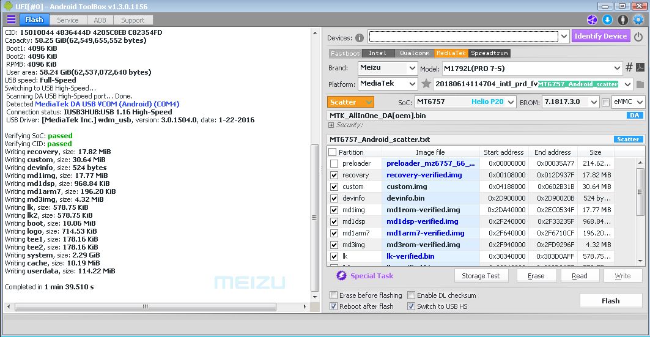650x337 pixels.
Task: Click the Special Task purple icon
Action: 341,276
